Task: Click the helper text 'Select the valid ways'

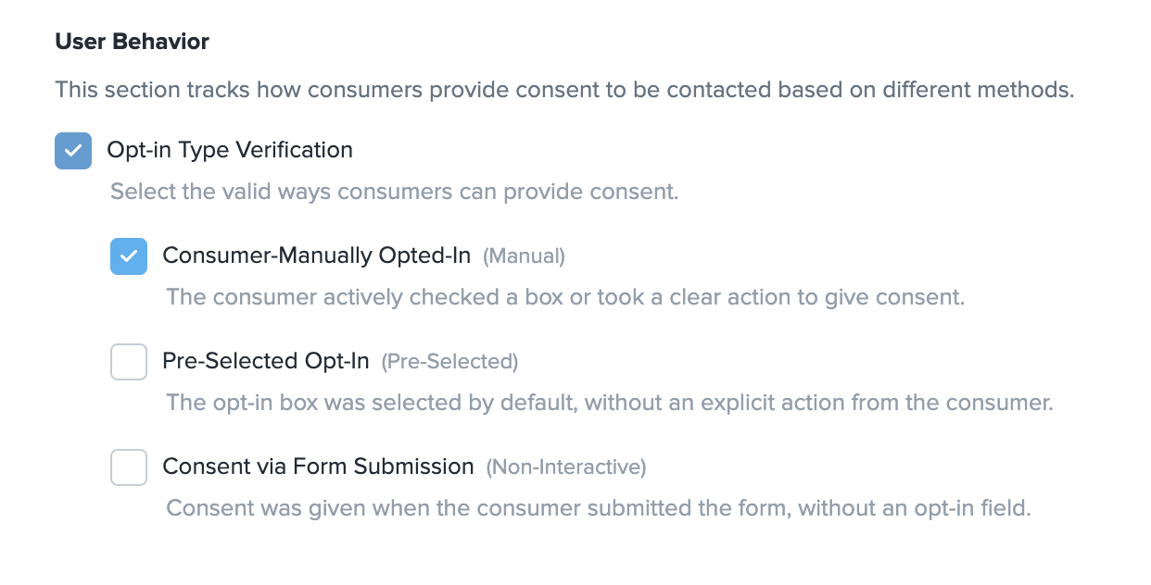Action: tap(395, 193)
